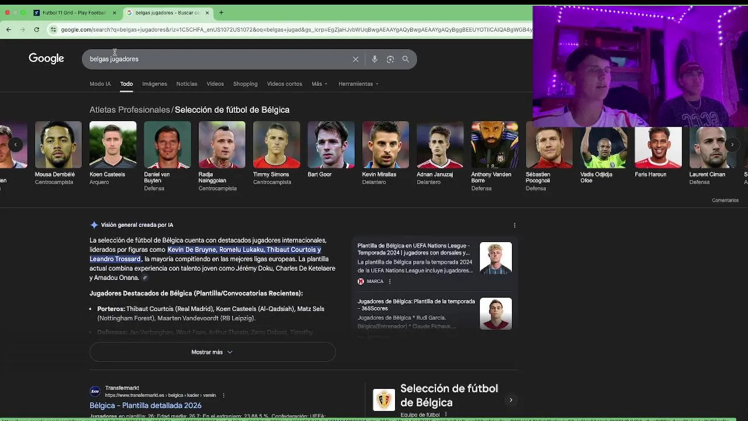The width and height of the screenshot is (748, 421).
Task: Open MARCA source three-dot menu
Action: (x=390, y=281)
